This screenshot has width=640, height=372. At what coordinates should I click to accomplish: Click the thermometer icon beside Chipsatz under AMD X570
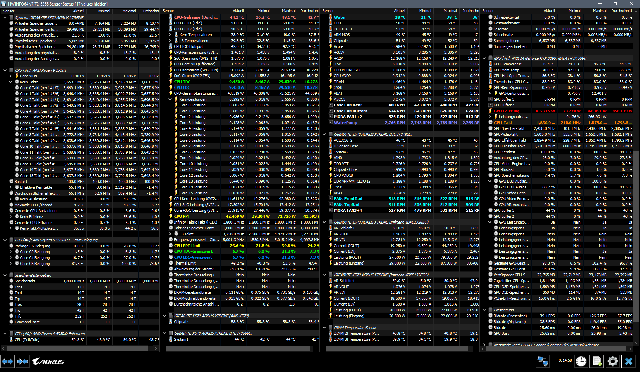tap(171, 322)
